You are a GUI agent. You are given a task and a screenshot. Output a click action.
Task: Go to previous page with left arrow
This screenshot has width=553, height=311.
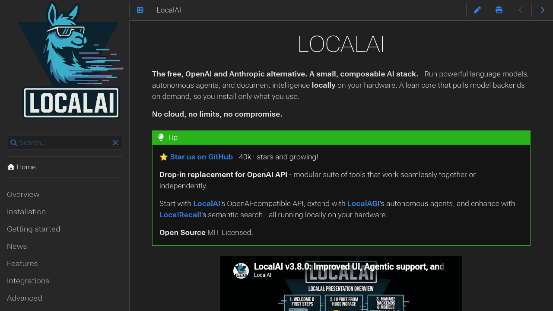point(521,10)
